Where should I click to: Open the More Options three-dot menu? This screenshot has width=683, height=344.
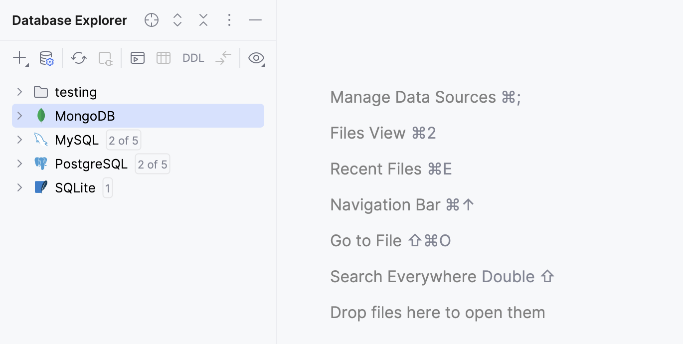229,20
